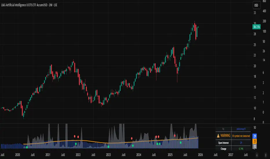Click the 33 price level on price scale
Screen dimensions: 270x159
[255, 13]
